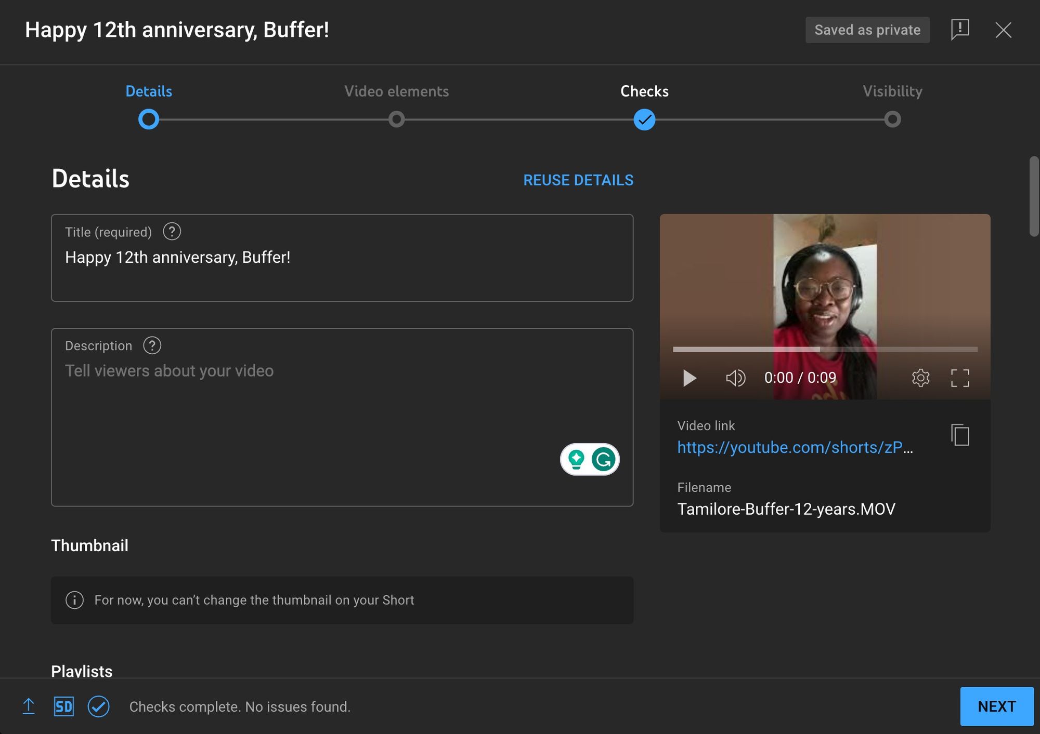The width and height of the screenshot is (1040, 734).
Task: Copy the video link with clipboard icon
Action: coord(960,435)
